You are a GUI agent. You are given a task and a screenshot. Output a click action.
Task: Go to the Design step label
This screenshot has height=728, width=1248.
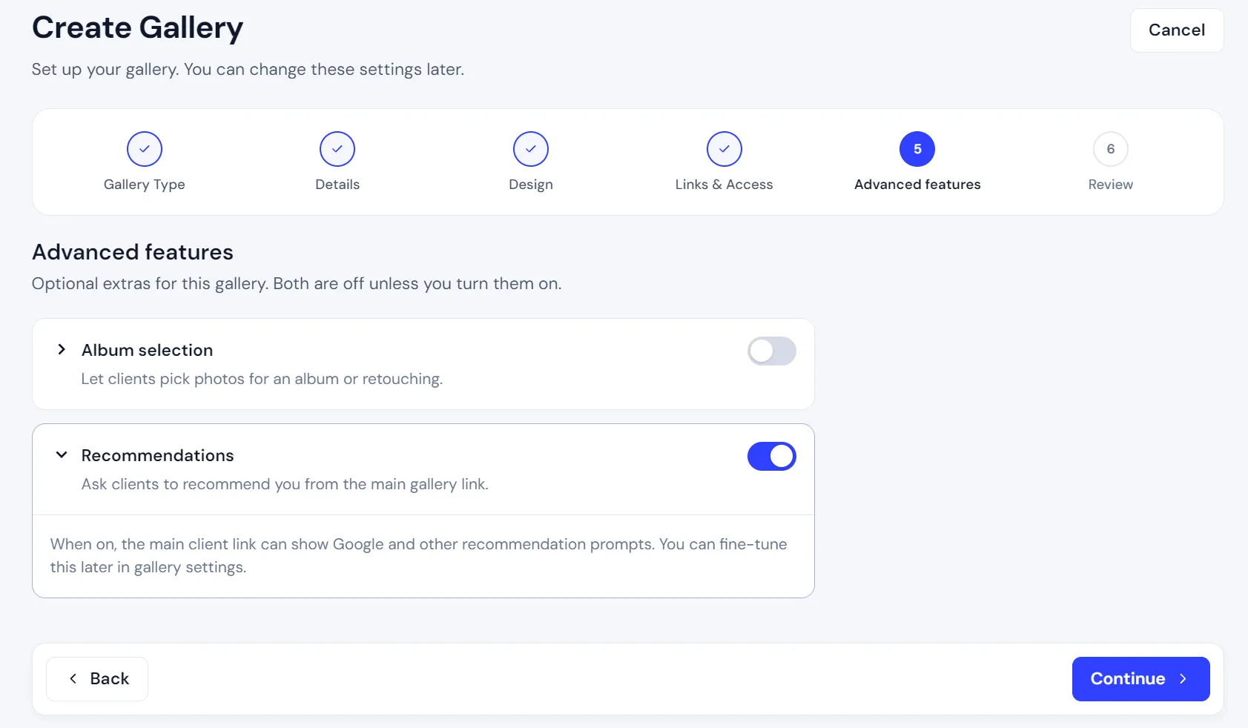531,185
